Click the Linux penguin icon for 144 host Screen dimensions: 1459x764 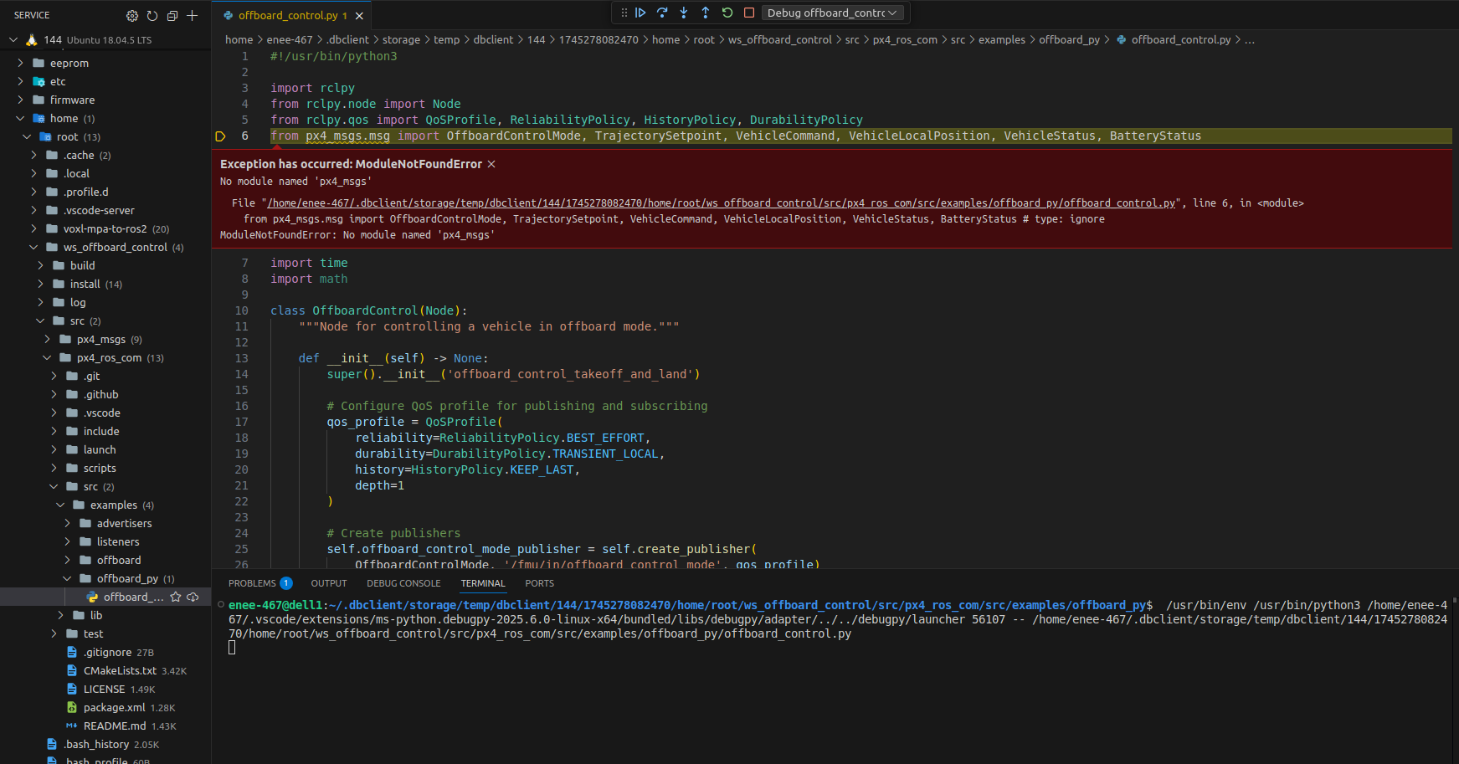pos(32,39)
